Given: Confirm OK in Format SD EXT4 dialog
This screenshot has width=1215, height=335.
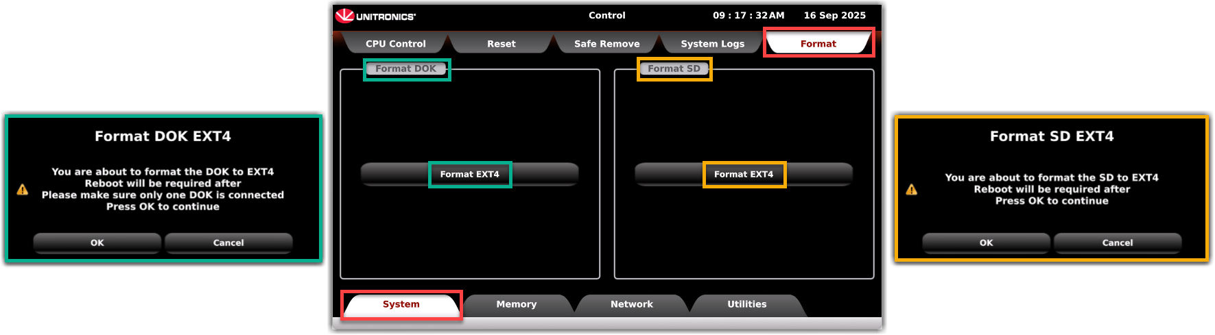Looking at the screenshot, I should pos(986,243).
